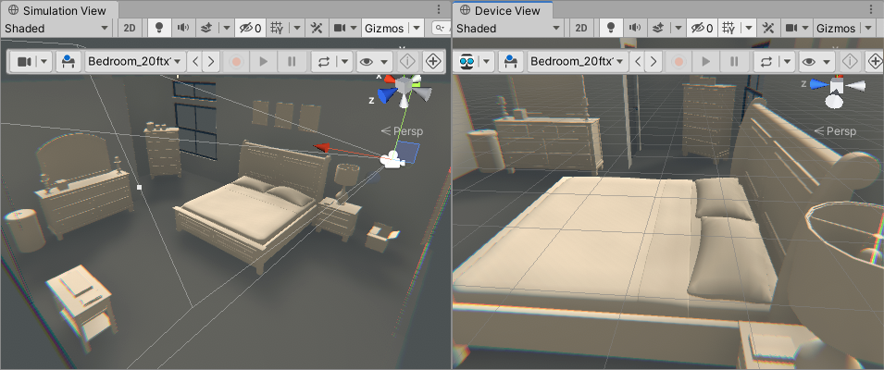Open Shaded draw mode dropdown in Simulation View
Viewport: 884px width, 370px height.
[56, 28]
